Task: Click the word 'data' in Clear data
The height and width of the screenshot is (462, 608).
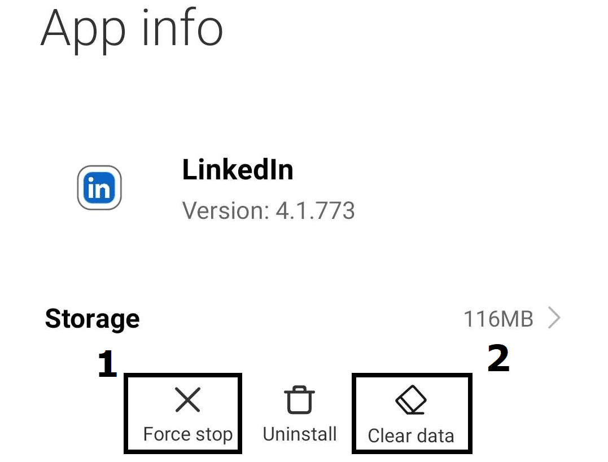Action: point(436,435)
